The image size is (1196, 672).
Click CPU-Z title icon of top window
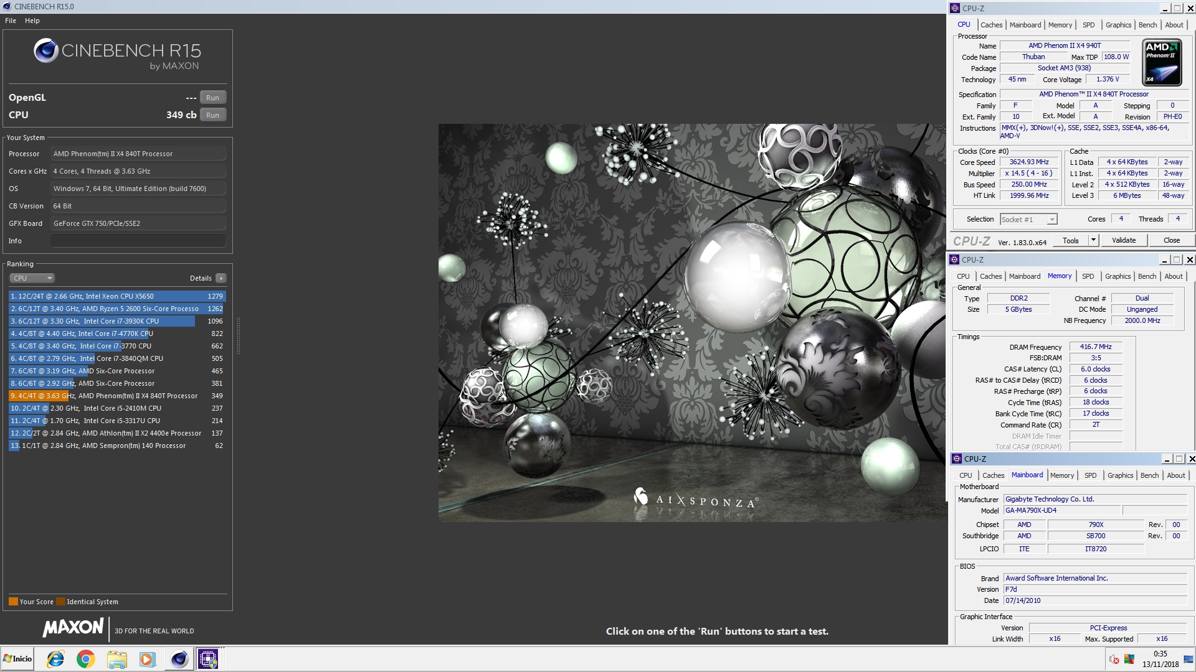coord(955,8)
